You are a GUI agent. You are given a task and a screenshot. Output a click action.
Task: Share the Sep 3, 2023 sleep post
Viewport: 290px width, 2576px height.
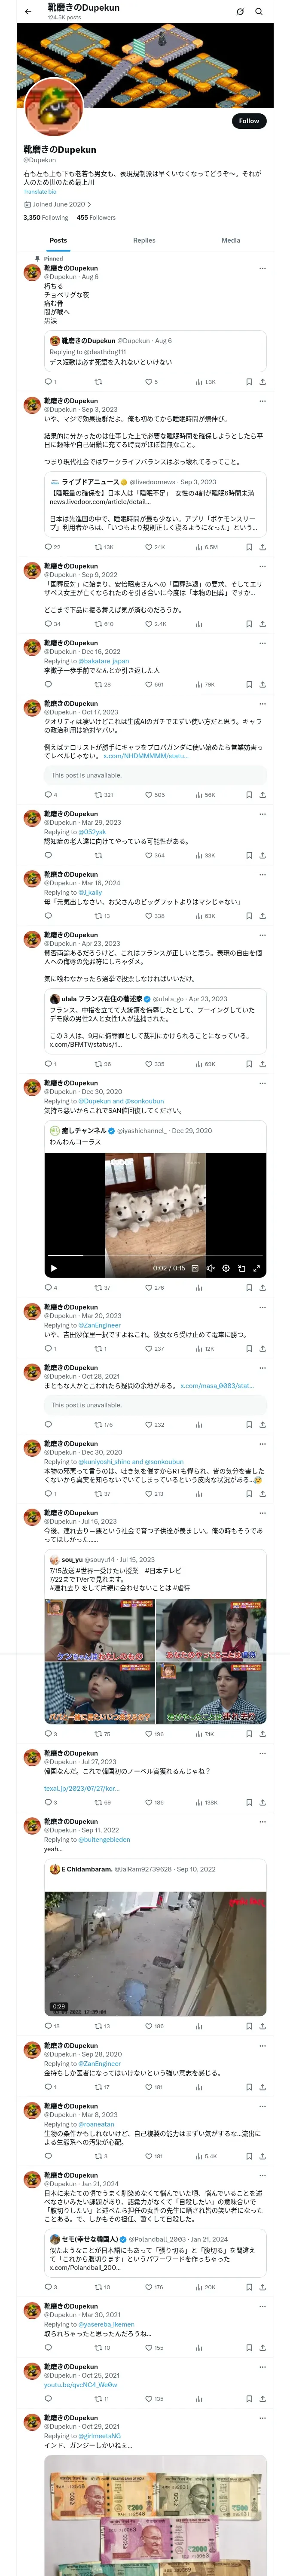coord(262,547)
